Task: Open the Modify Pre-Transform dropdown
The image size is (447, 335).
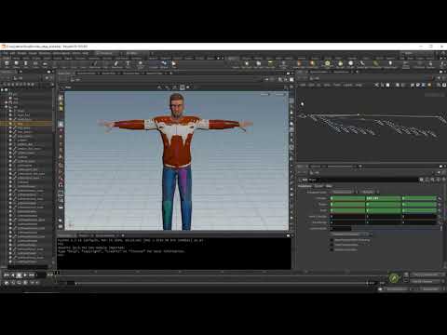Action: point(351,234)
